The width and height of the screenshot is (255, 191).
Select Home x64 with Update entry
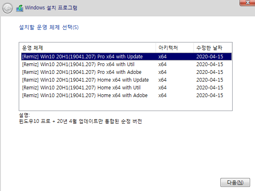pos(126,80)
